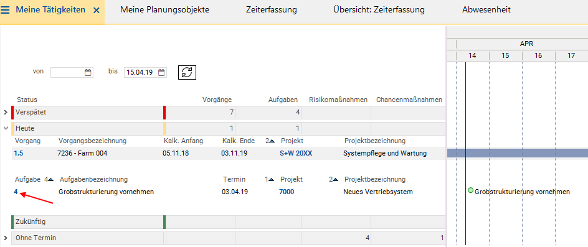This screenshot has width=588, height=247.
Task: Click APR month header in Gantt
Action: point(526,44)
